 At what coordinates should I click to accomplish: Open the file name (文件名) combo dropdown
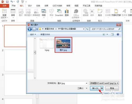tap(87, 83)
